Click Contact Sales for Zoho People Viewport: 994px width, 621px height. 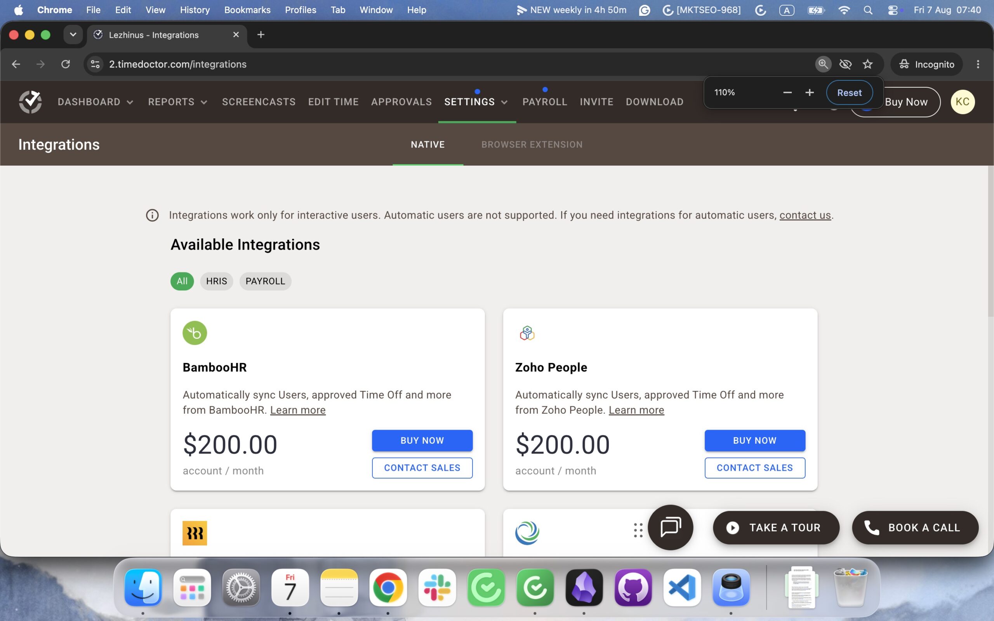click(x=755, y=468)
